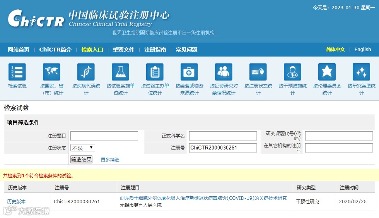This screenshot has width=379, height=218.
Task: Open 历史版本 link in result row
Action: pyautogui.click(x=16, y=202)
